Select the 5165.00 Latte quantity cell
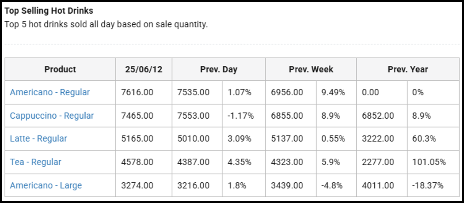The width and height of the screenshot is (464, 203). click(x=137, y=139)
